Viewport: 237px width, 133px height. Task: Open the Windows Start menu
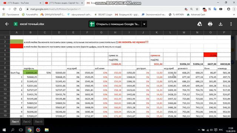[4, 130]
